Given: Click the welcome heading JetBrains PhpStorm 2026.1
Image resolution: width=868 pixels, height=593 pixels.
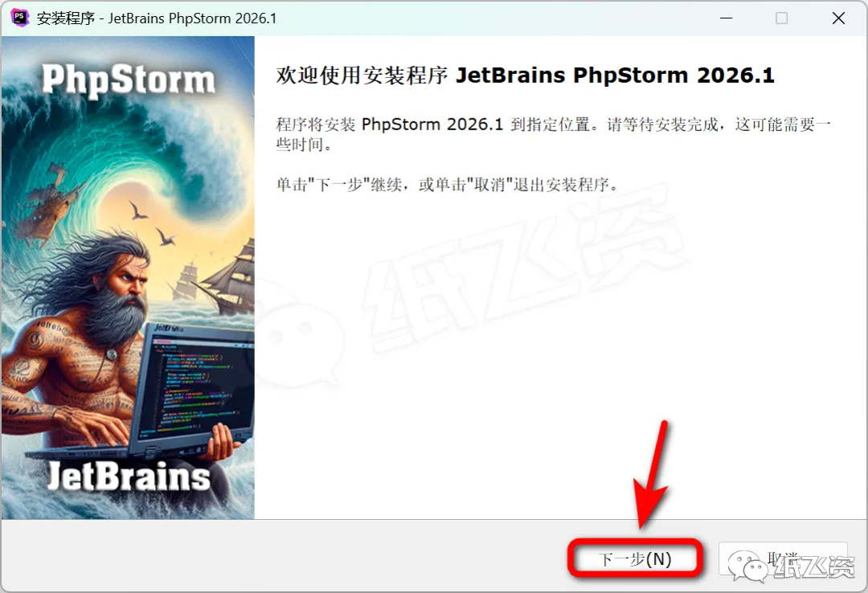Looking at the screenshot, I should coord(526,76).
